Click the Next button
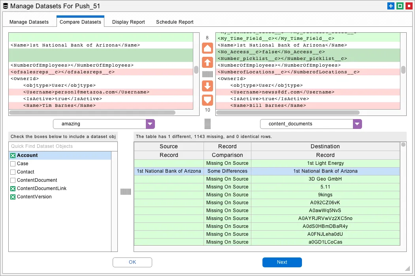 point(282,262)
